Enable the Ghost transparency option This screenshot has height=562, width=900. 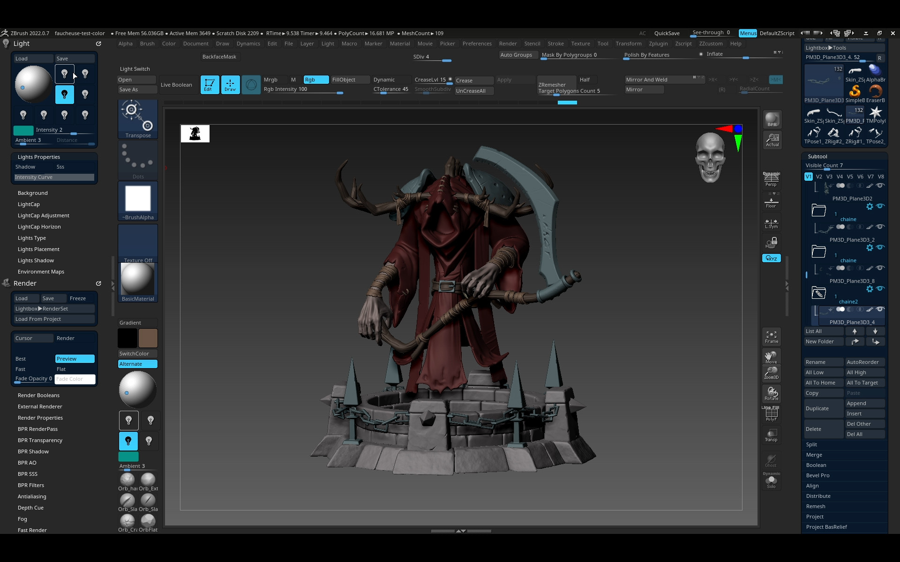(771, 460)
